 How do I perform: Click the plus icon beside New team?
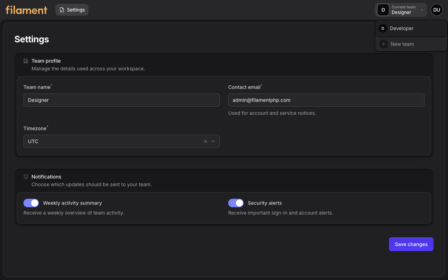point(384,44)
